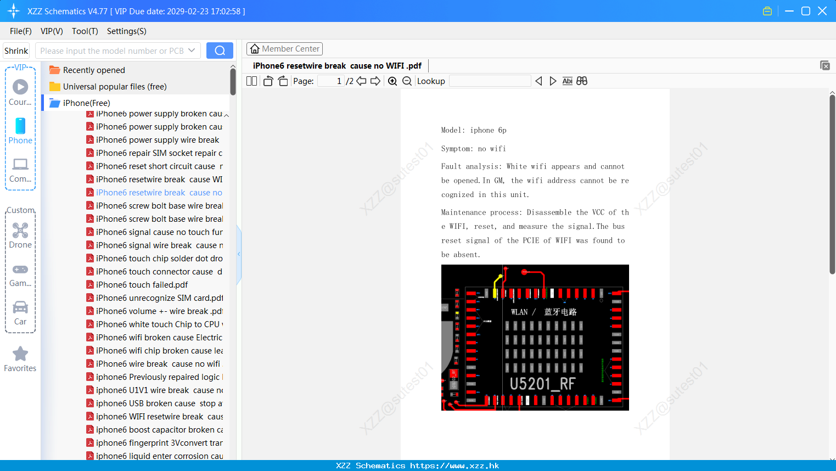
Task: Open Favorites star
Action: [20, 360]
